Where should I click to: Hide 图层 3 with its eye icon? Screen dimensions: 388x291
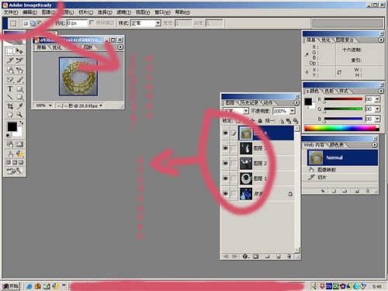click(226, 148)
